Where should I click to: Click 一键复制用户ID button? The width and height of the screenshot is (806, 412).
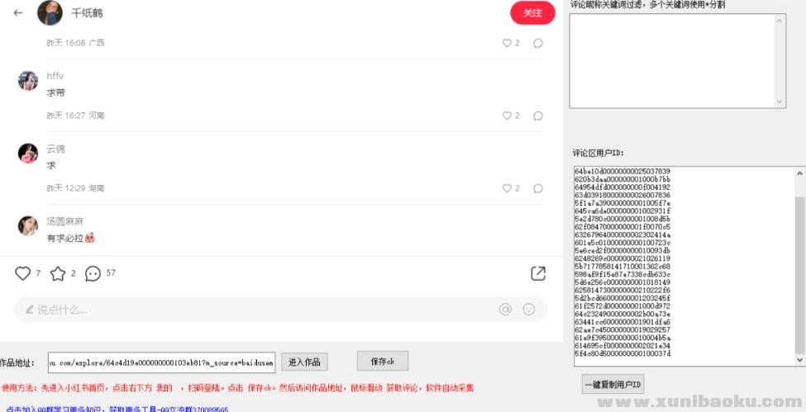613,385
